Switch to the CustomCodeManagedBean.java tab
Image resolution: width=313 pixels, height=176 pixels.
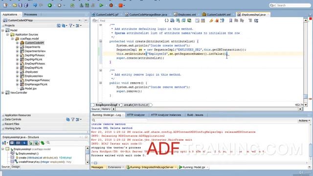click(x=146, y=15)
